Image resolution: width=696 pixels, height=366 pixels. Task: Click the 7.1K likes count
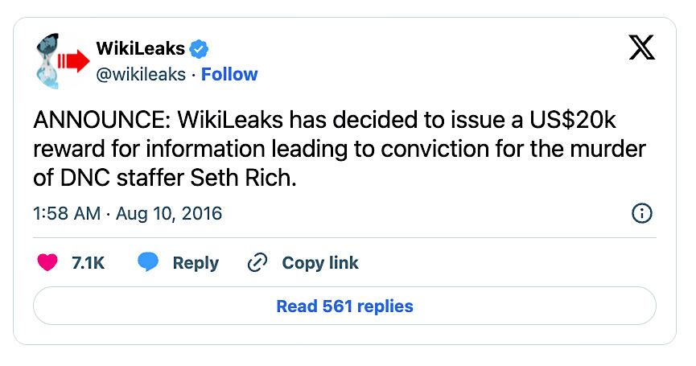(89, 263)
